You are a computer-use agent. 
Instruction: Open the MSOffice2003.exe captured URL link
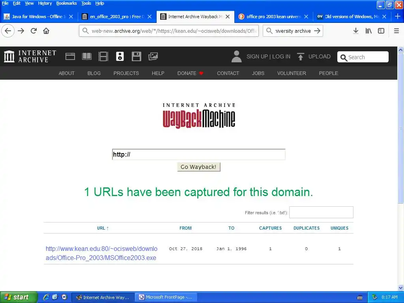(101, 253)
